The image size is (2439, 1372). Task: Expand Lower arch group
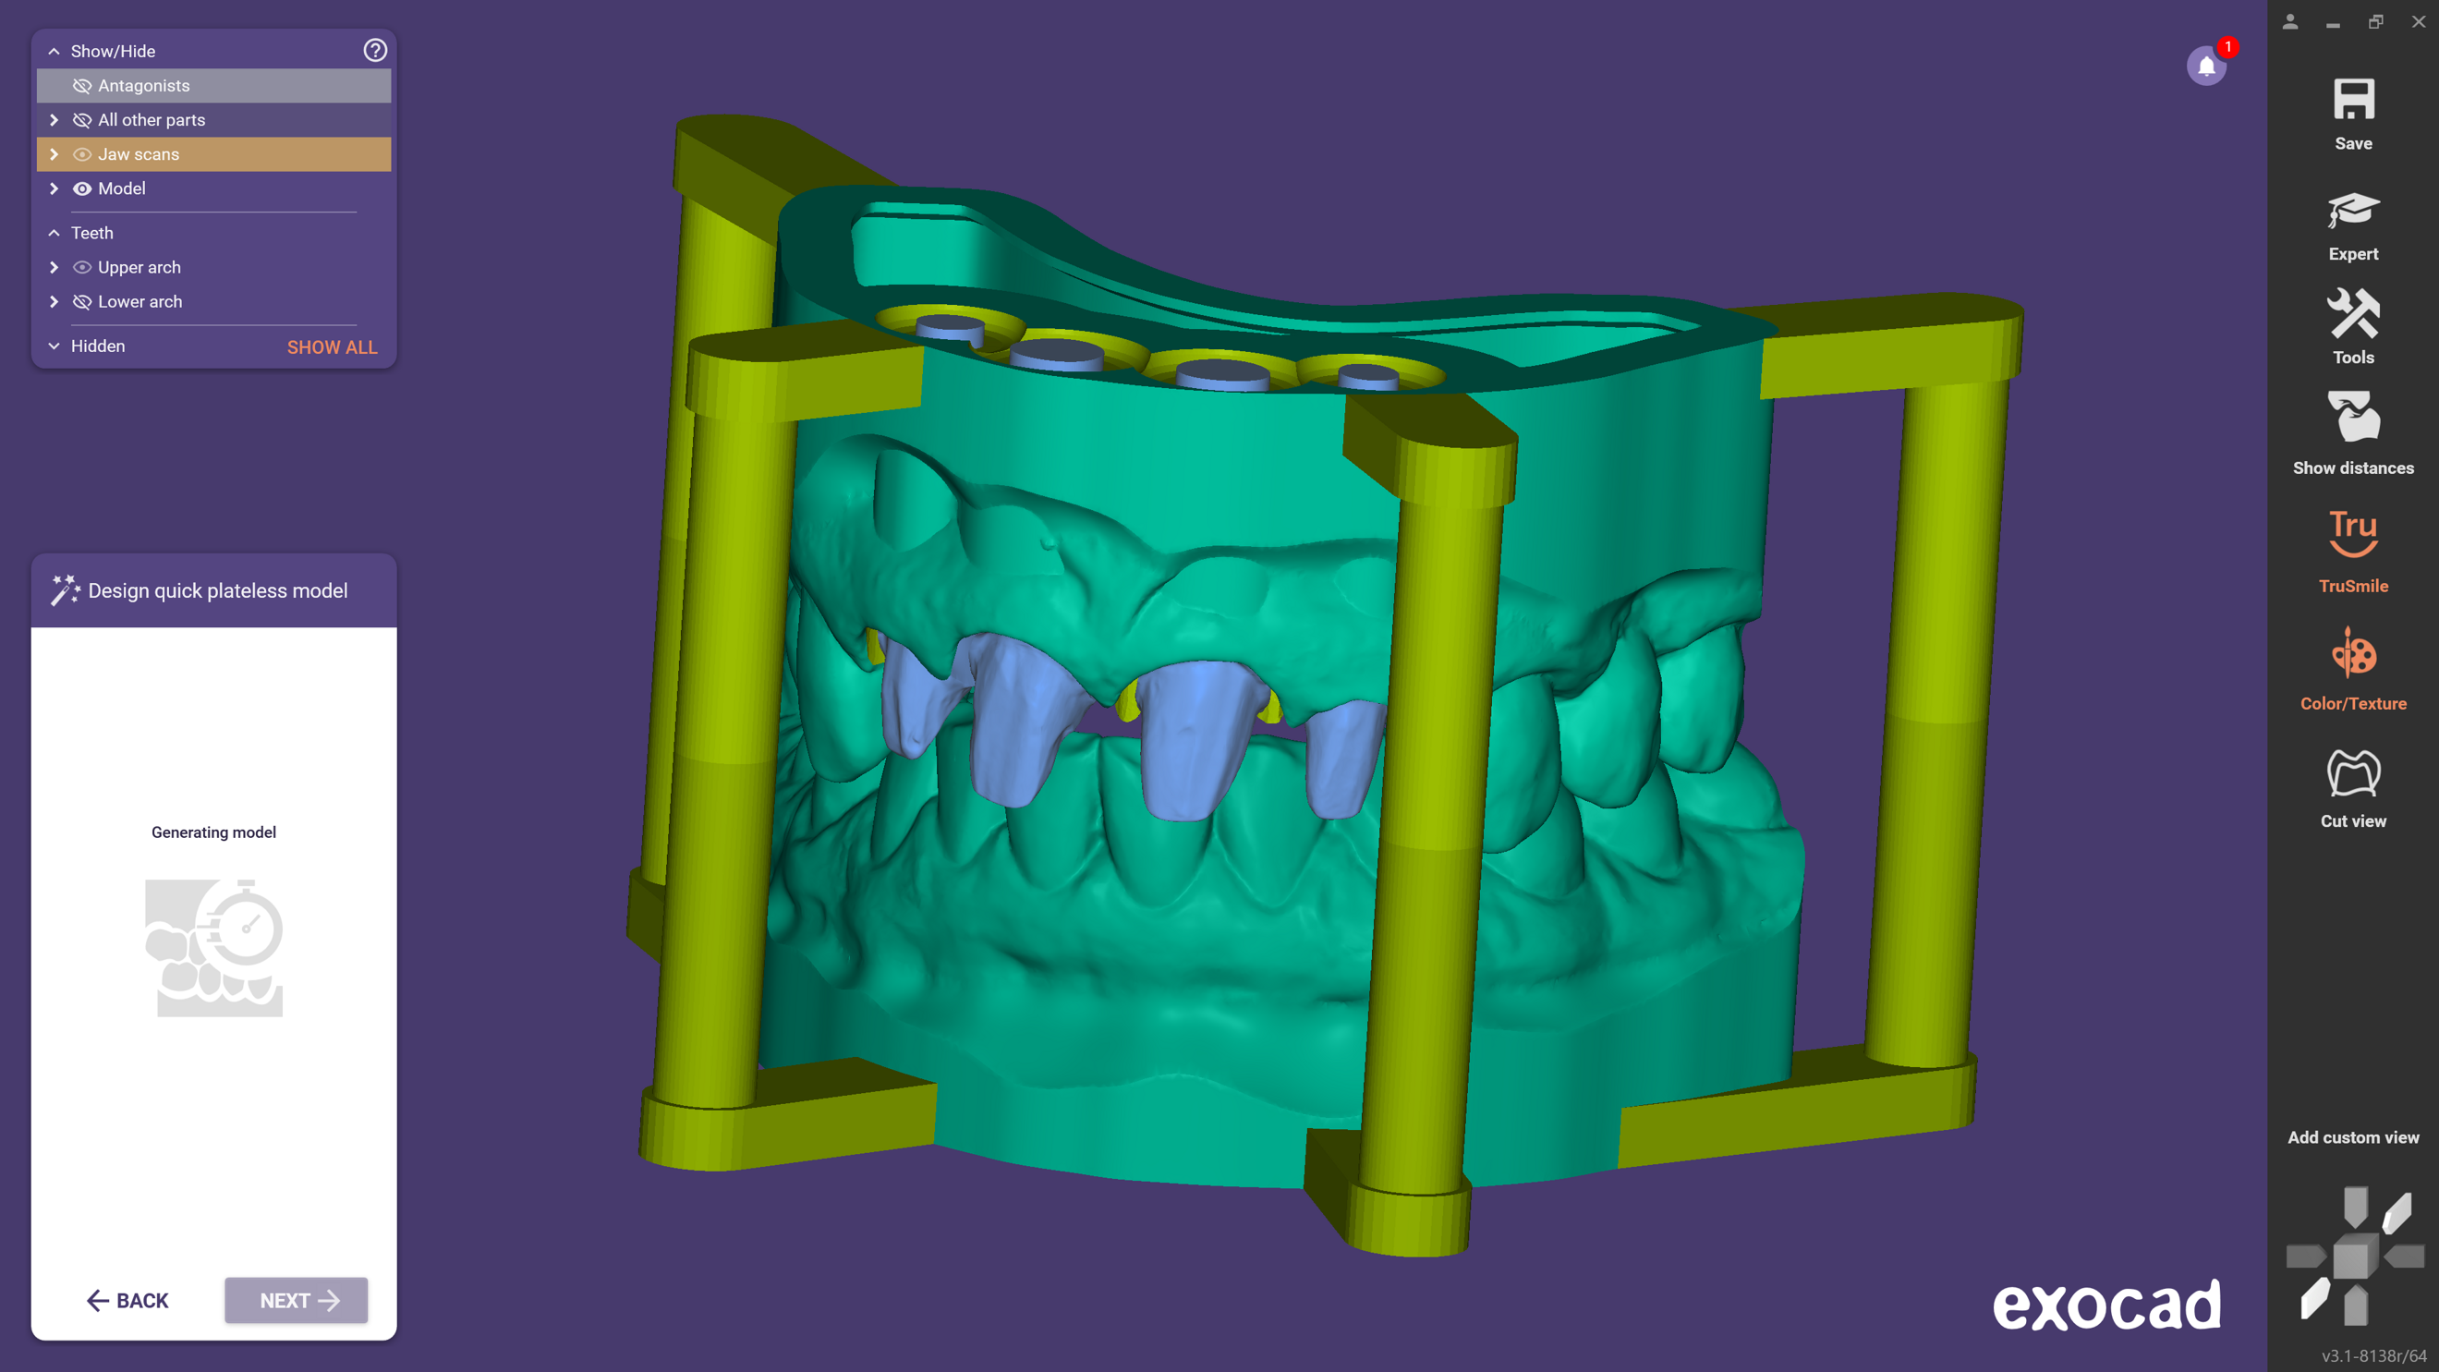click(54, 301)
